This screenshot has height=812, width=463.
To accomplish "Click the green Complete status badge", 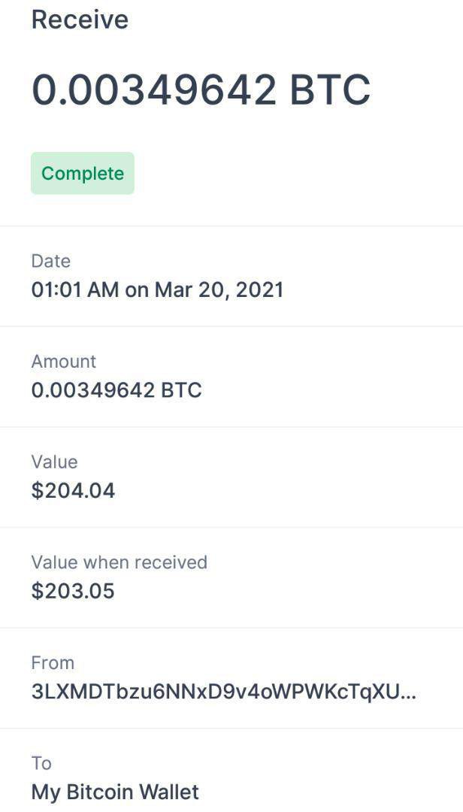I will 83,174.
